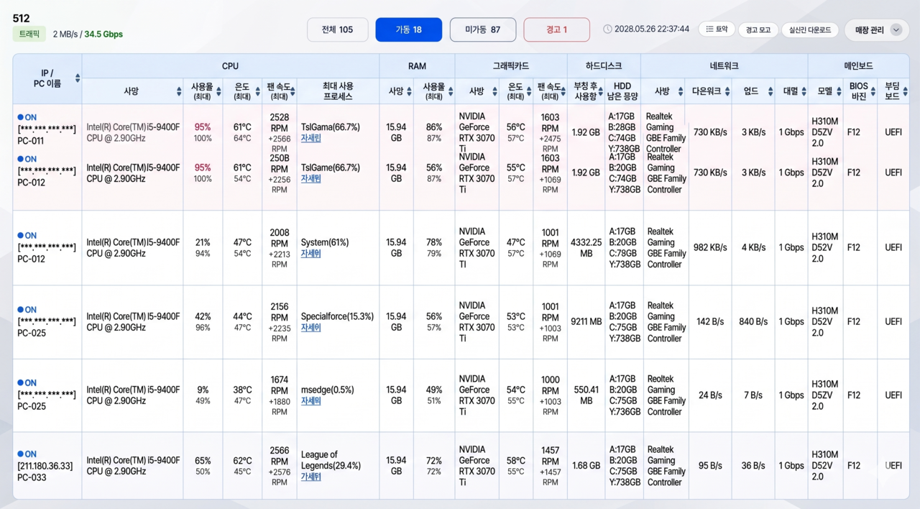Click ON status dot for PC-011
920x509 pixels.
(x=21, y=117)
